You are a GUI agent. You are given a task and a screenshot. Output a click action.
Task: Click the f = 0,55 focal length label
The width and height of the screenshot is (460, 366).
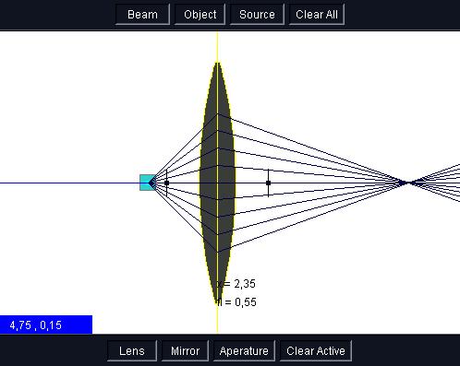[x=236, y=302]
